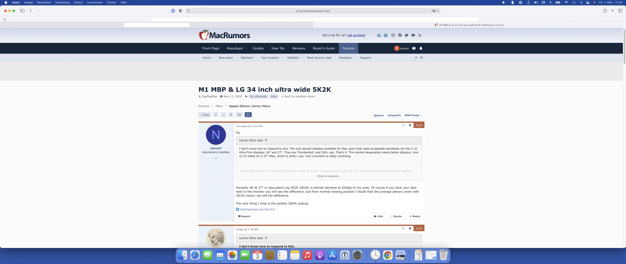Show Safari tab overview icon
The image size is (626, 264).
620,11
